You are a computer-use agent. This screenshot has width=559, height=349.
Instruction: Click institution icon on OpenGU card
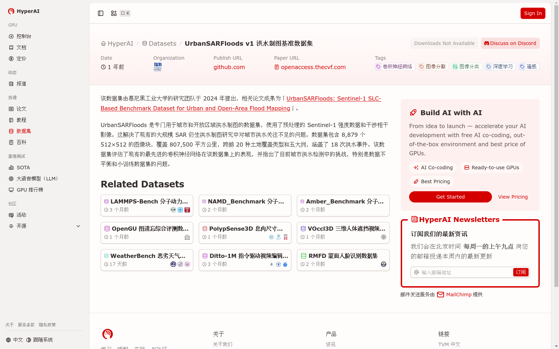tap(187, 237)
